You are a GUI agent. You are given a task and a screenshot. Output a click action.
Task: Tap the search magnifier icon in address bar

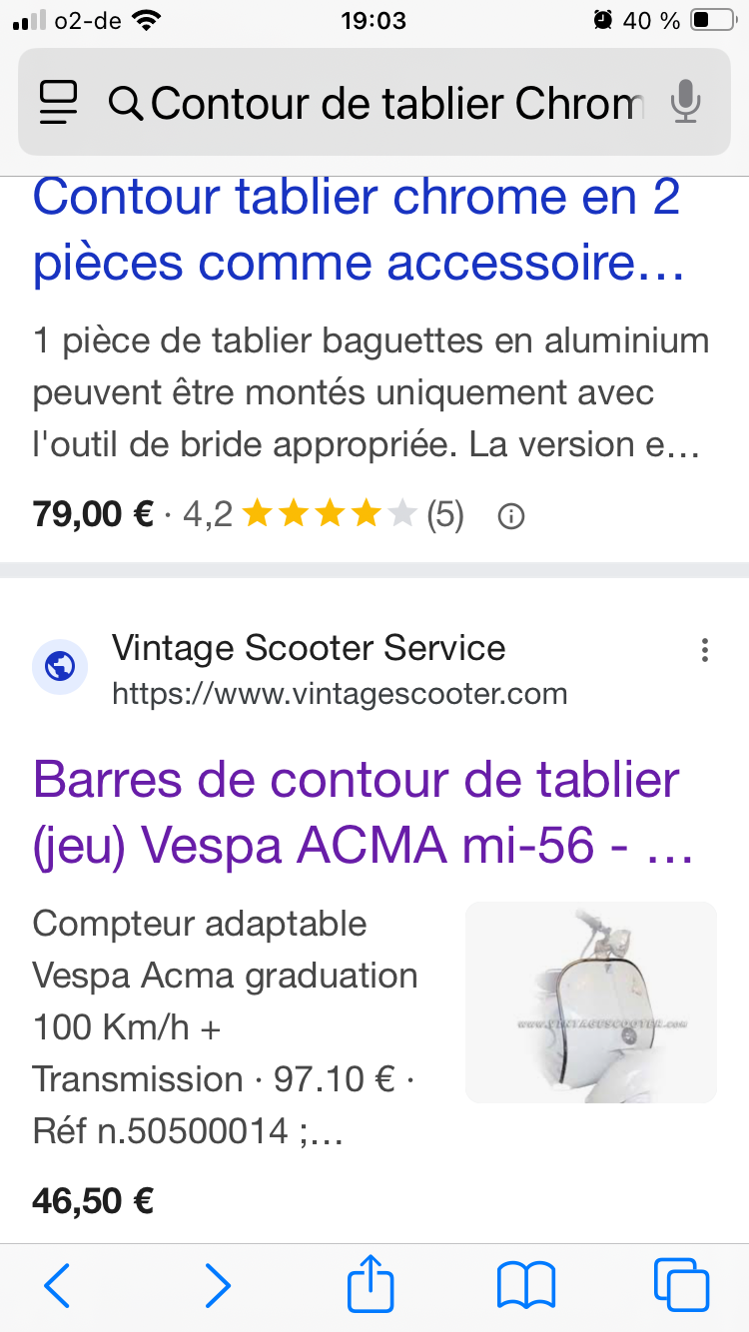(x=126, y=103)
